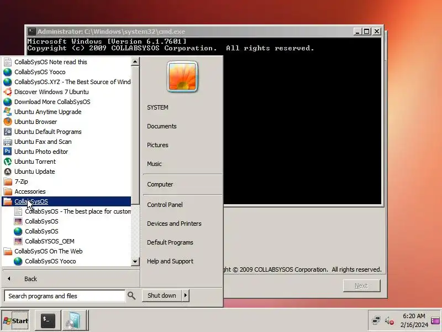Click the green Ubuntu Torrent icon
Screen dimensions: 442x332
pos(8,162)
